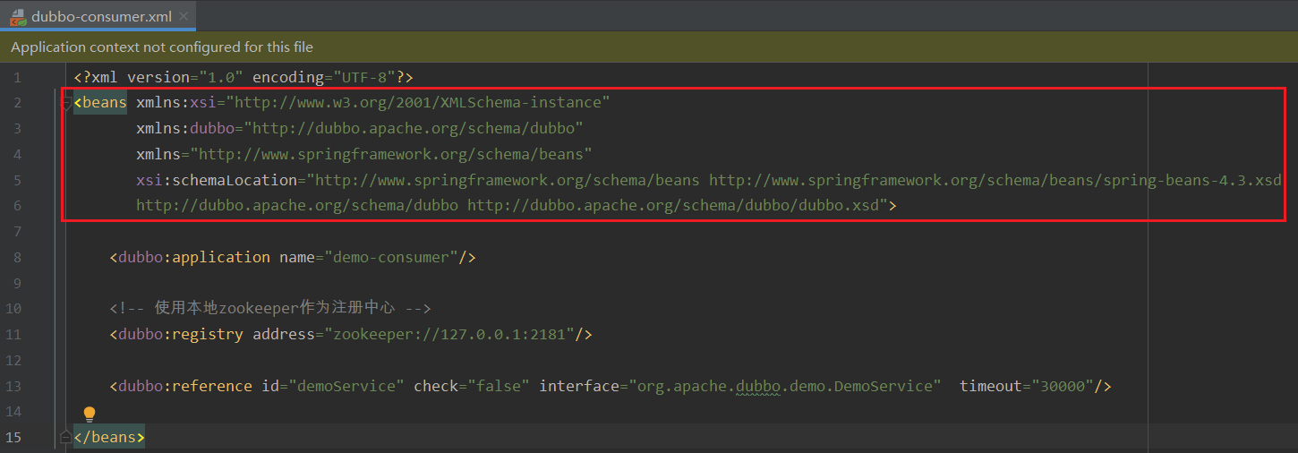The image size is (1298, 453).
Task: Collapse the beans element at line 2
Action: [66, 104]
